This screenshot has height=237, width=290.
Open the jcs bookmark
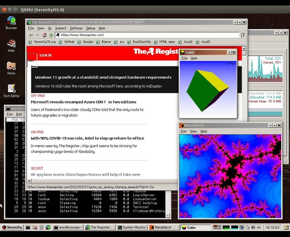[x=119, y=42]
